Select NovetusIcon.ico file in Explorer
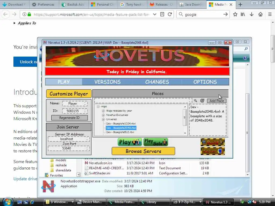Image resolution: width=275 pixels, height=206 pixels. [100, 163]
